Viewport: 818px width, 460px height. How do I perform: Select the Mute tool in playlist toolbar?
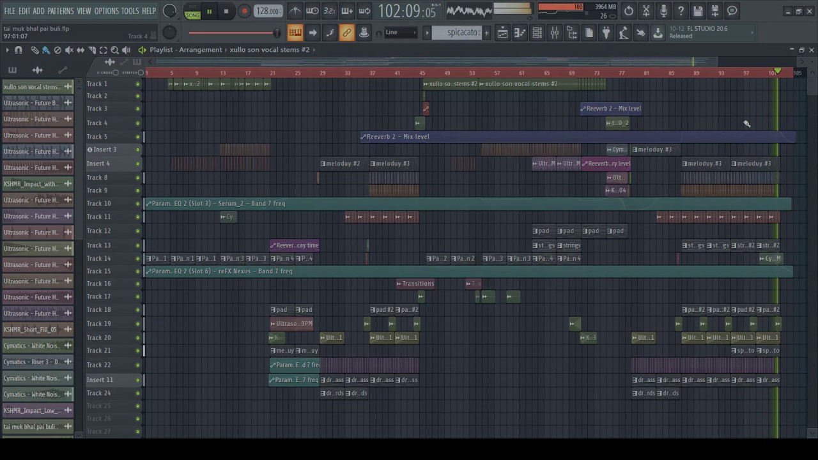(x=69, y=50)
